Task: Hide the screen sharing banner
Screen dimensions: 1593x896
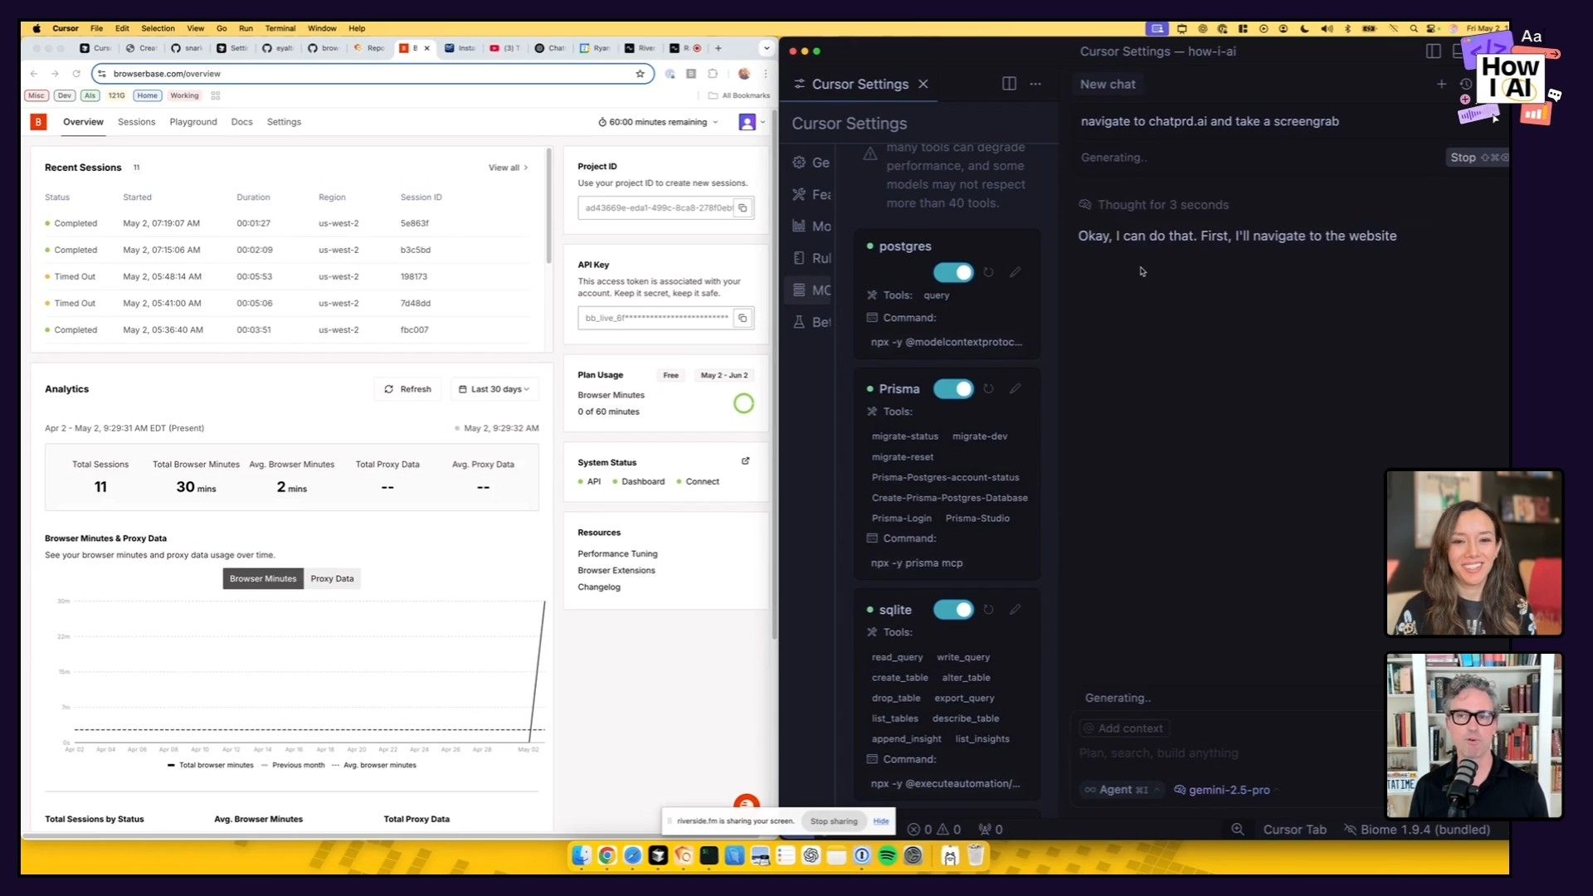Action: click(881, 821)
